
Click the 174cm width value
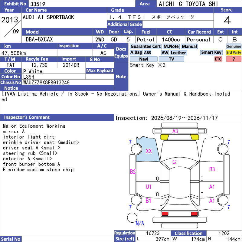pyautogui.click(x=198, y=239)
